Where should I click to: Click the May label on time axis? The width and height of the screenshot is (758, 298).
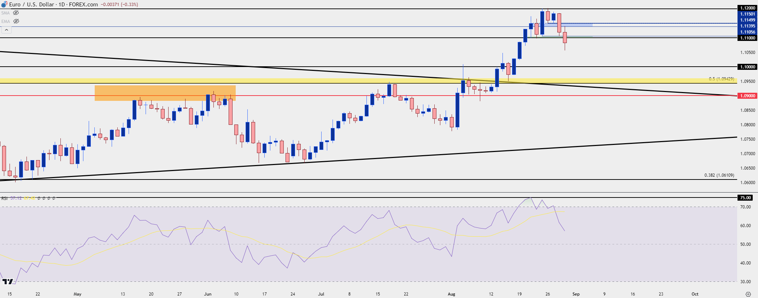click(x=77, y=294)
